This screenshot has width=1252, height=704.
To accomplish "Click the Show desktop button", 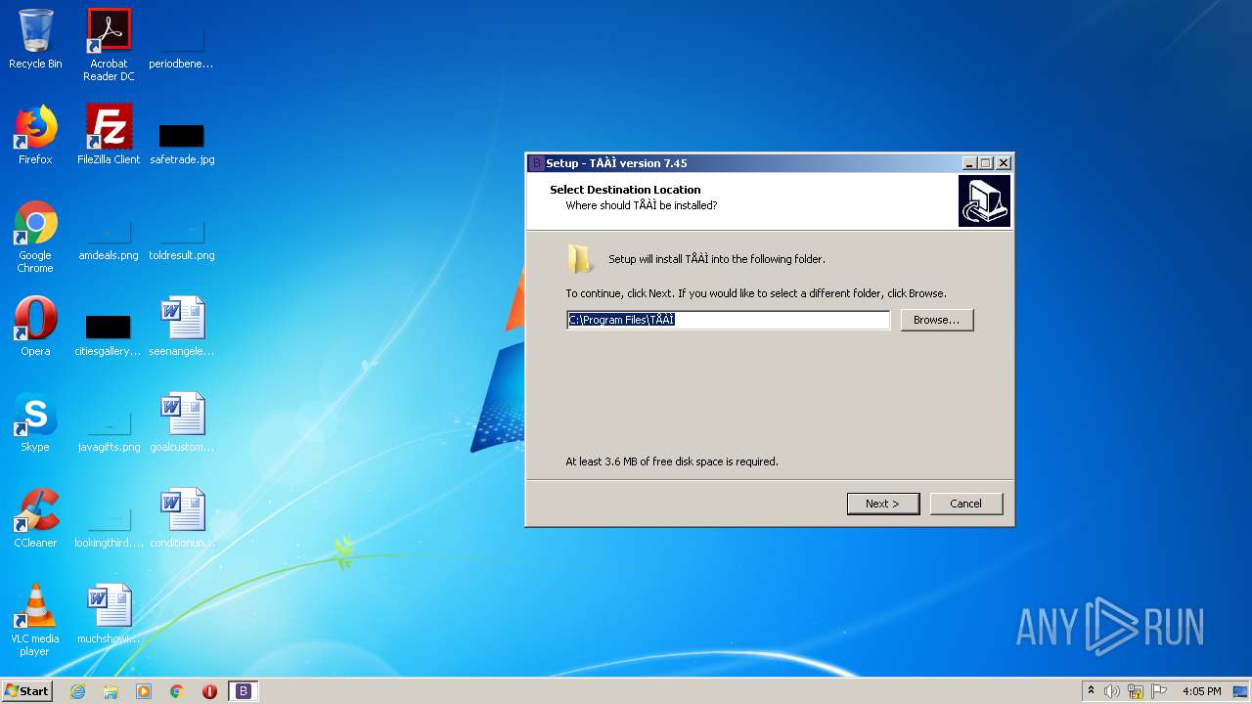I will [1242, 691].
